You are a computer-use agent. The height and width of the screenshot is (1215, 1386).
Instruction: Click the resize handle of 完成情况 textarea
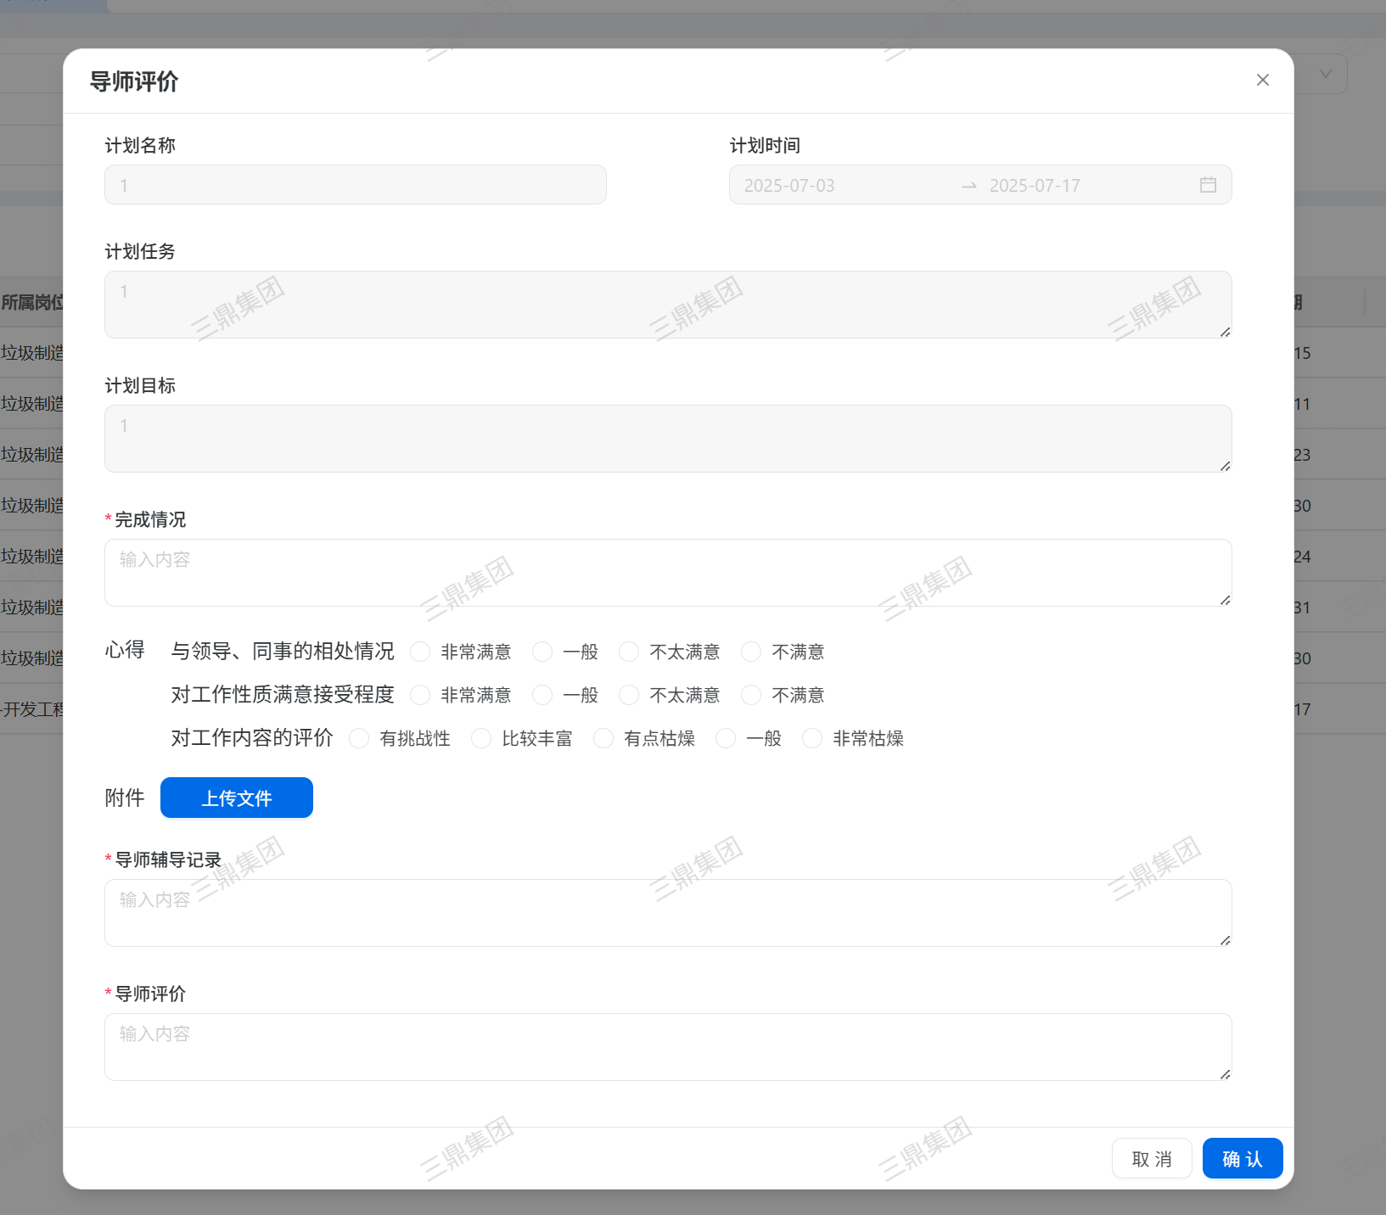click(1225, 600)
